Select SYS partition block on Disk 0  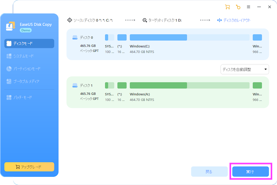(110, 38)
